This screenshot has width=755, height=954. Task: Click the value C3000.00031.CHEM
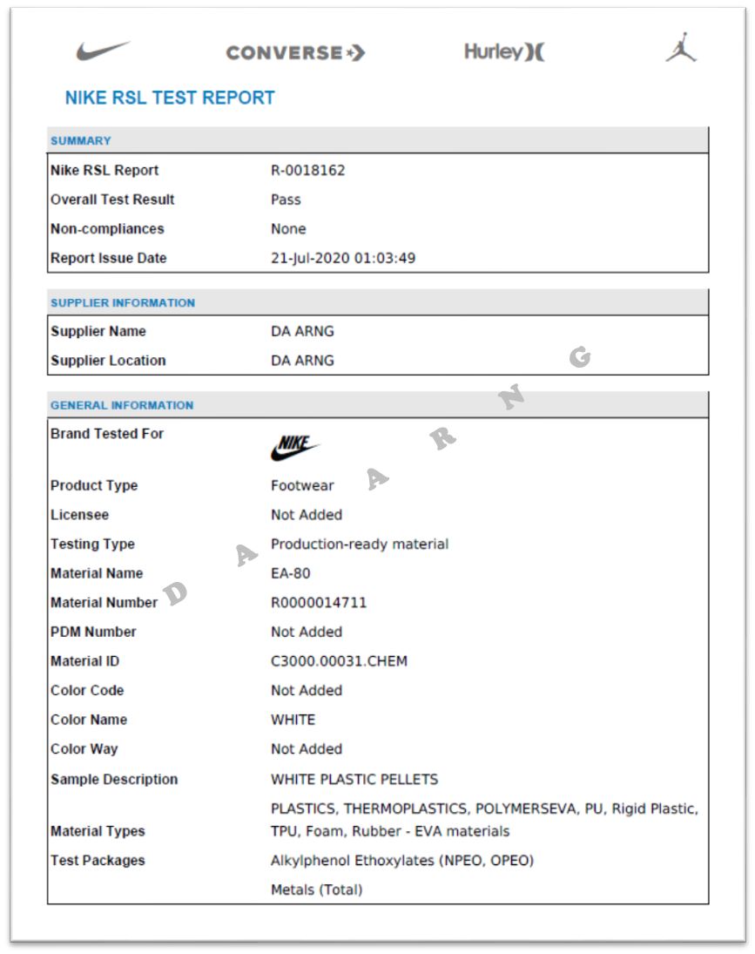340,660
